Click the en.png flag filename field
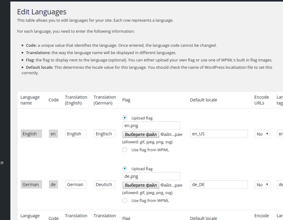The height and width of the screenshot is (220, 283). 151,126
